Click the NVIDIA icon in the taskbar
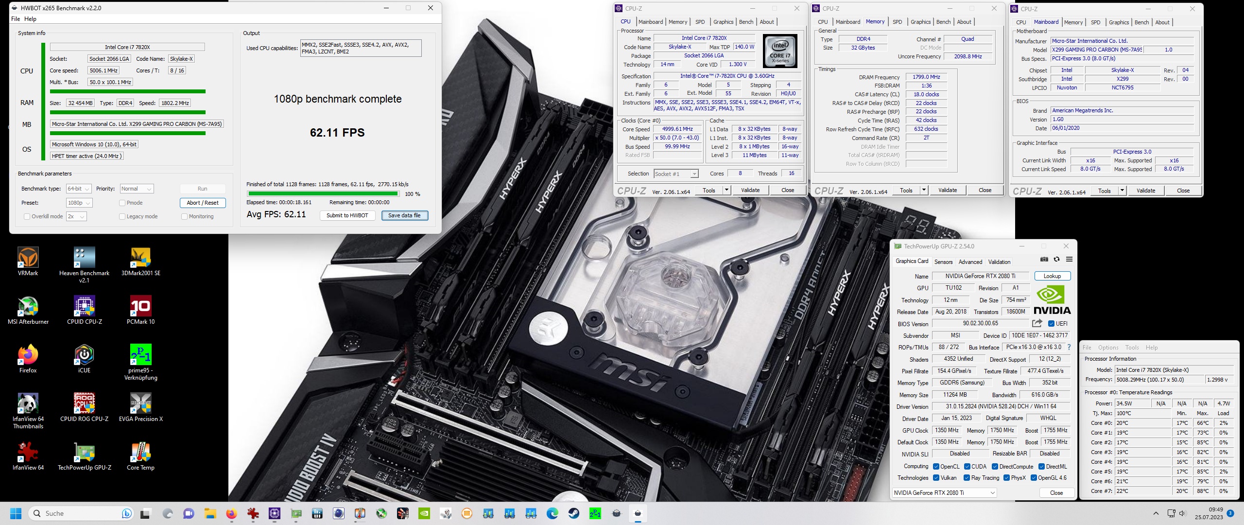1244x525 pixels. click(x=424, y=513)
